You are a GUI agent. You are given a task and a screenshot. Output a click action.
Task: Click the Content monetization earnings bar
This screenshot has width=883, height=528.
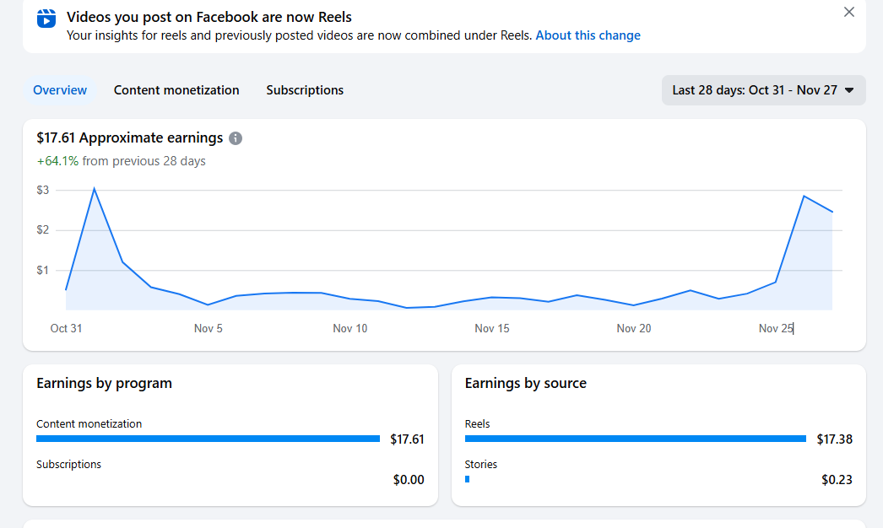pyautogui.click(x=208, y=439)
